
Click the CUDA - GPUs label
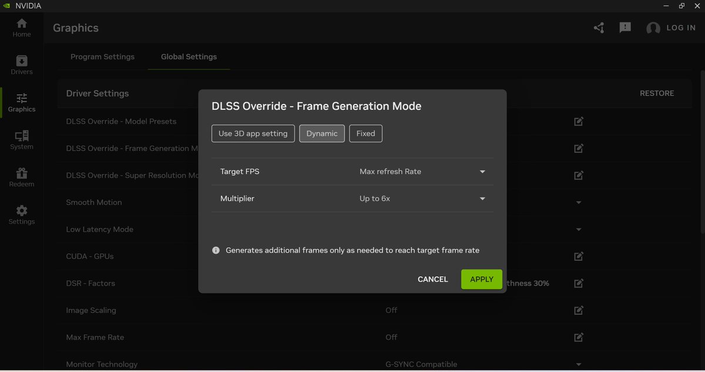click(90, 256)
